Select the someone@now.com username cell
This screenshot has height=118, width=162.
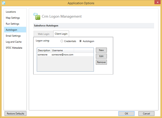point(62,55)
